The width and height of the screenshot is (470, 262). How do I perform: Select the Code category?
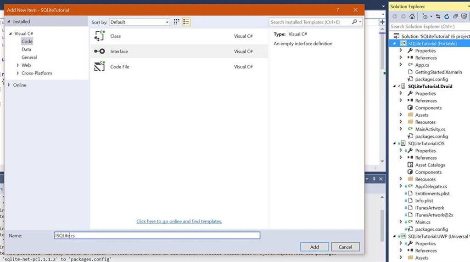pos(27,41)
